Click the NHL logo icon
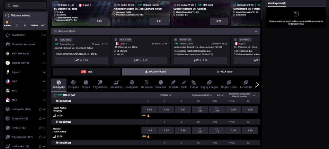 point(8,91)
